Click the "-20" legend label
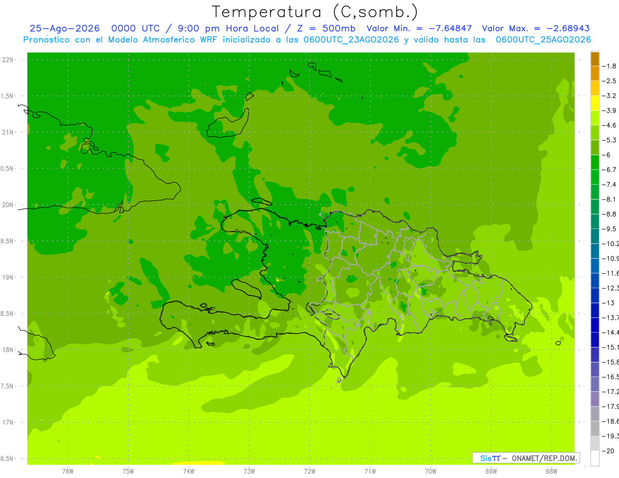The width and height of the screenshot is (619, 478). pyautogui.click(x=609, y=451)
